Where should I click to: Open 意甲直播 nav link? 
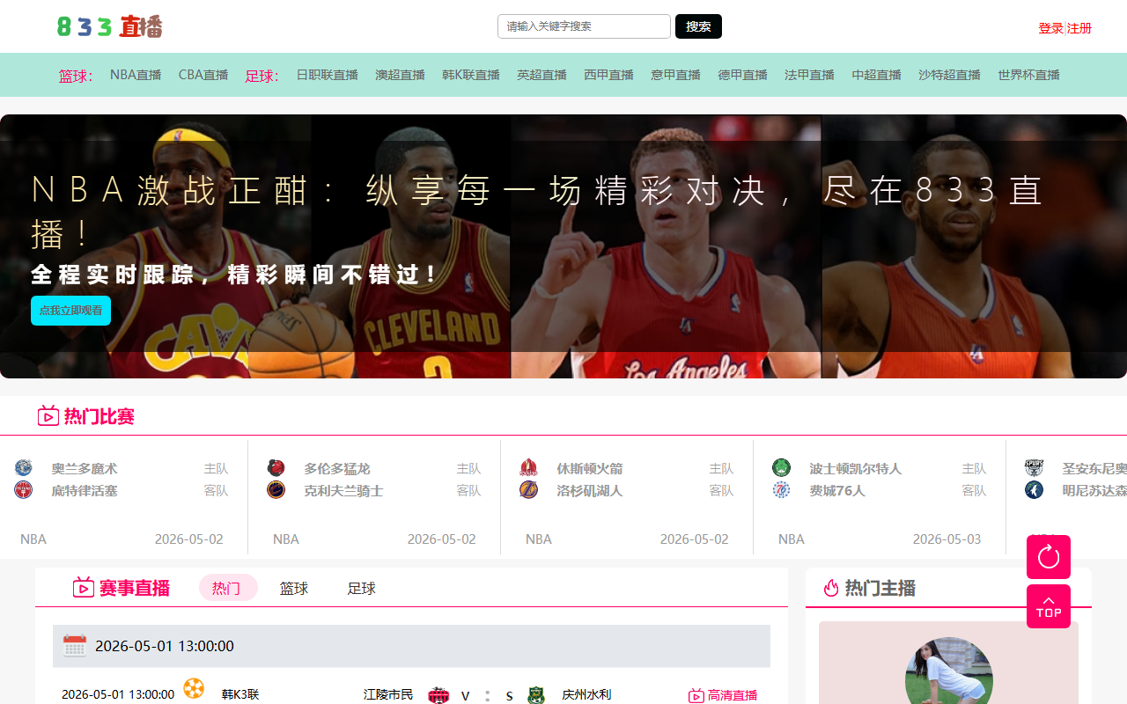675,75
